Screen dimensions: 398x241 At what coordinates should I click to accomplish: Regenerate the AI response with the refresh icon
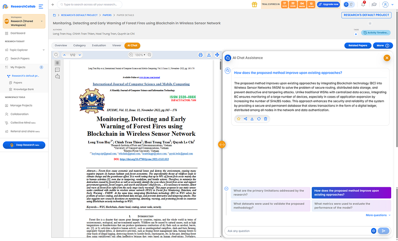pyautogui.click(x=259, y=118)
